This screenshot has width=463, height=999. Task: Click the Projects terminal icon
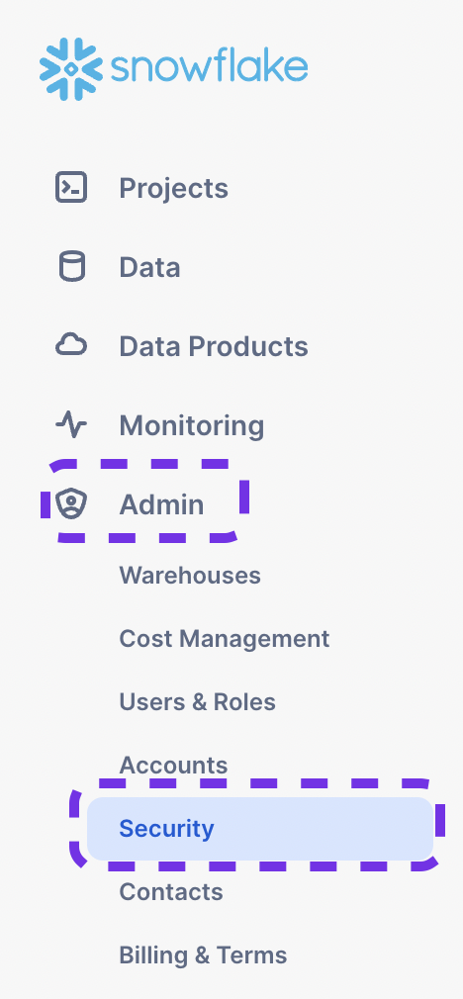click(71, 187)
